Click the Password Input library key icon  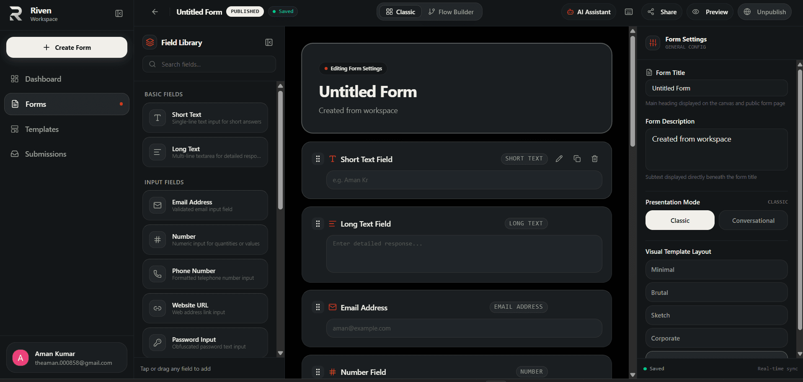[x=158, y=343]
